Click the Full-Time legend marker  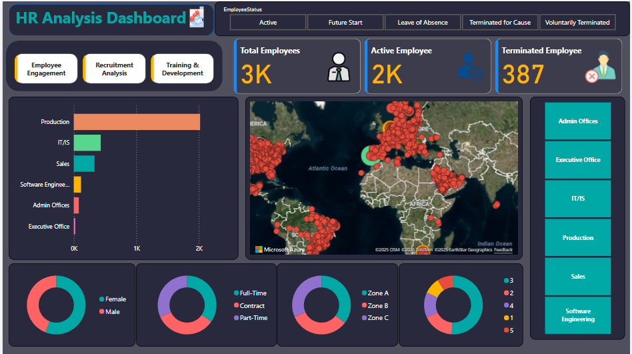[236, 293]
